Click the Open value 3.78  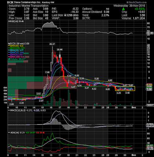tap(27, 9)
